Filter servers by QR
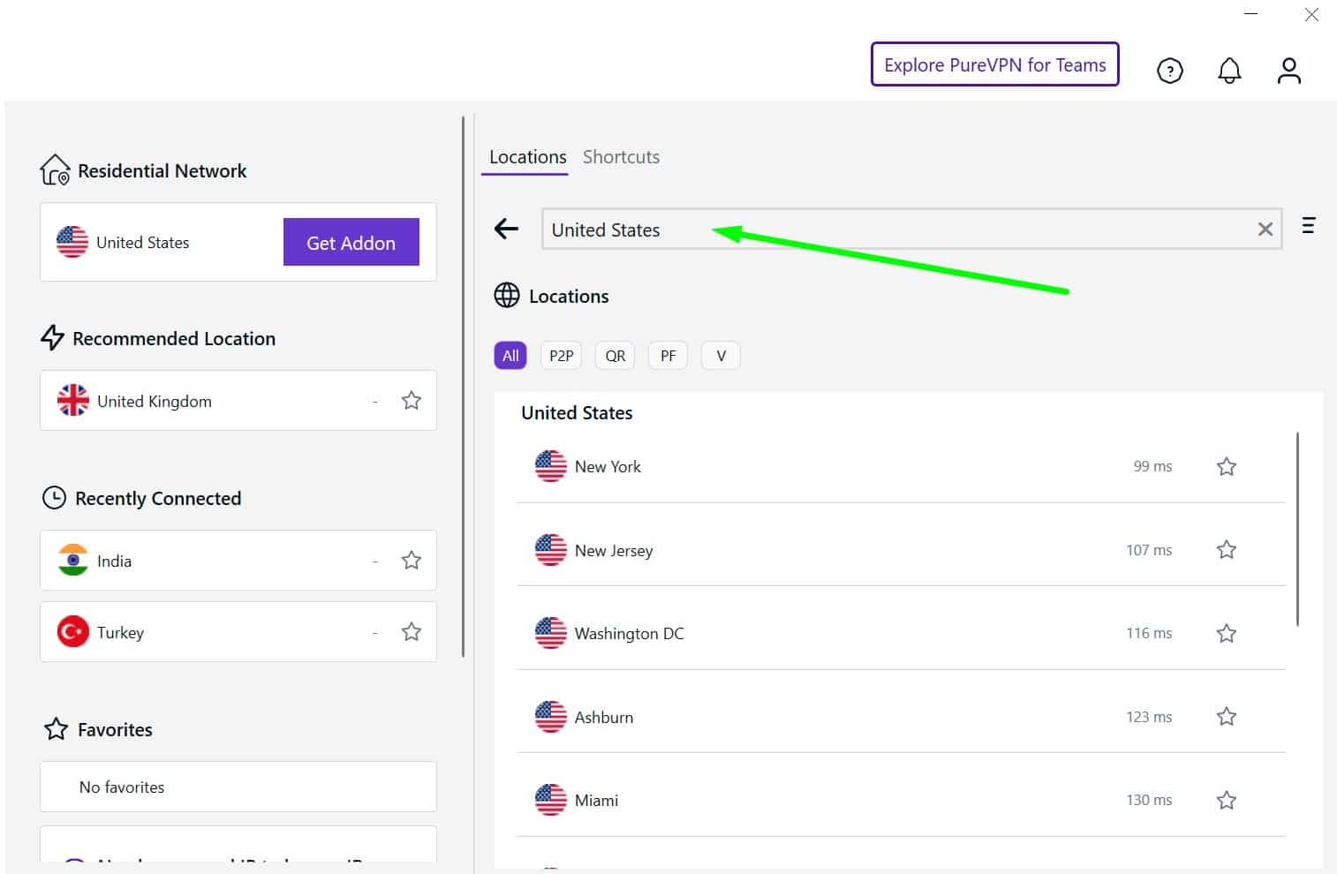The height and width of the screenshot is (874, 1337). click(x=615, y=356)
